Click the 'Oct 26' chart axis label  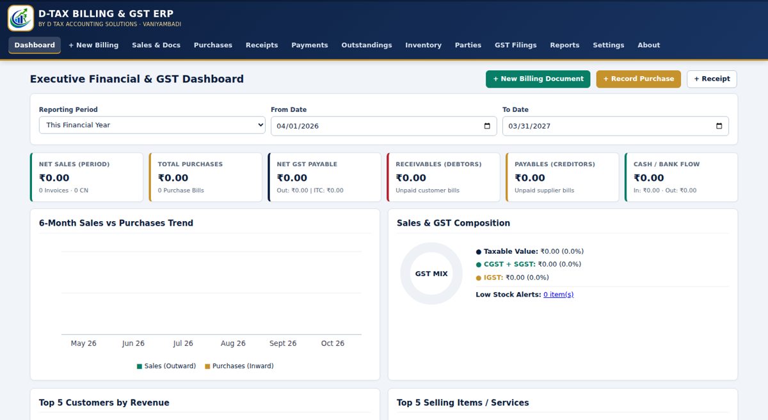pos(333,343)
